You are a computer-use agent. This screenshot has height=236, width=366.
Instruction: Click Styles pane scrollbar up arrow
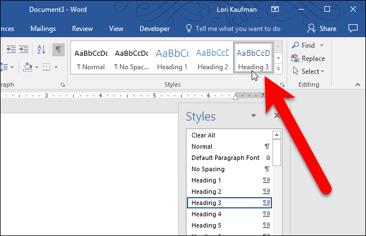click(276, 135)
